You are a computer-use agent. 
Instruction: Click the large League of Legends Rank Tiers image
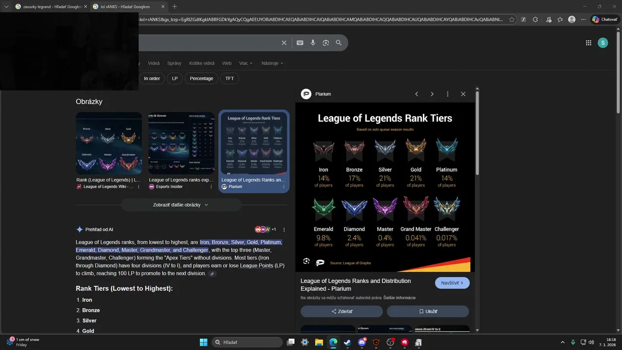[385, 187]
